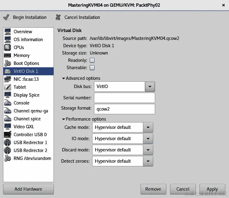This screenshot has height=198, width=229.
Task: Open the Disk bus dropdown
Action: pos(150,87)
